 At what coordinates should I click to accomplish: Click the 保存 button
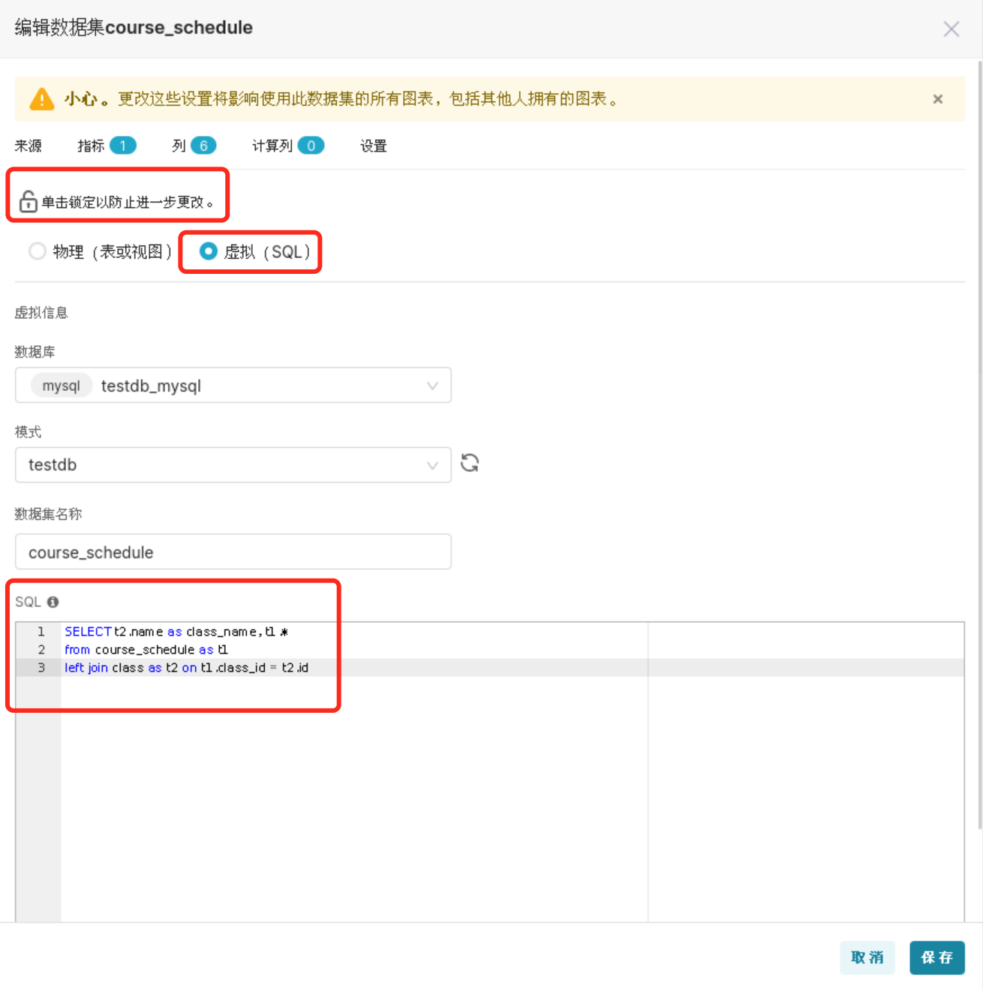937,957
